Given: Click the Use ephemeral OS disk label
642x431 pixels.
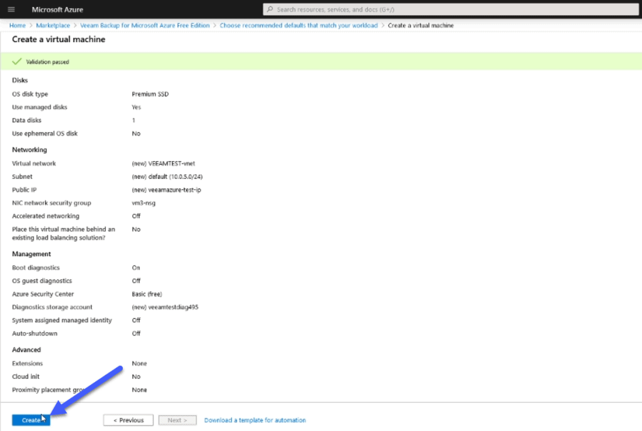Looking at the screenshot, I should point(45,133).
